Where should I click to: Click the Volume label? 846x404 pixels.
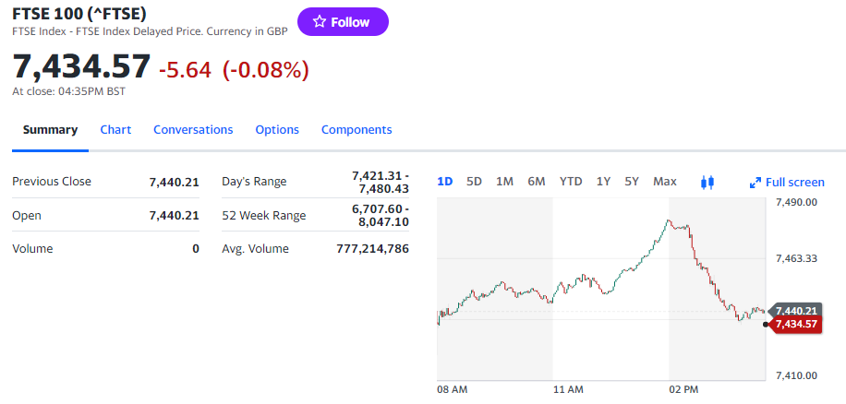[x=32, y=249]
